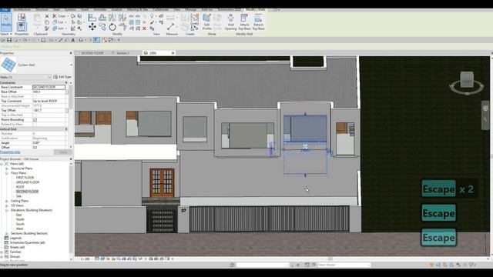
Task: Select the Rotate tool in Modify panel
Action: point(112,28)
